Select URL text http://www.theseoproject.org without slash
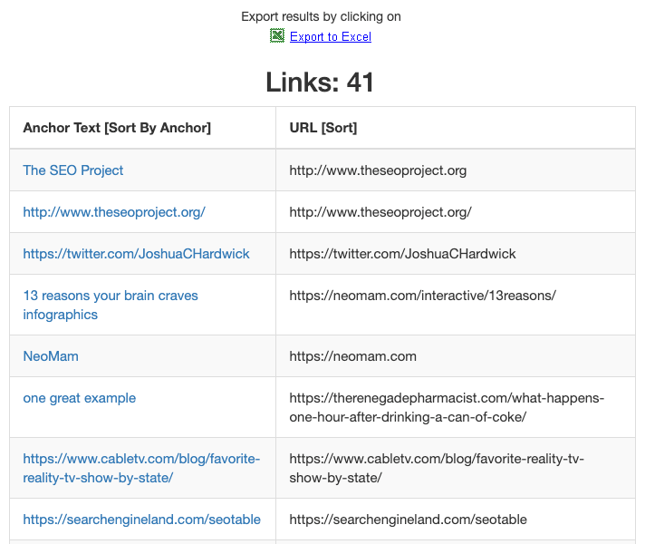 378,170
